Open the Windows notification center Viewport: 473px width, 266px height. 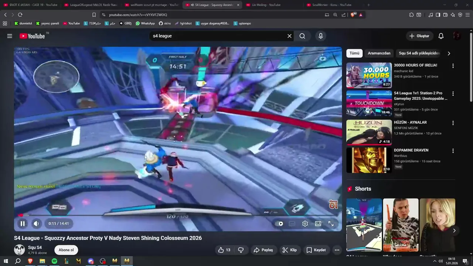pos(465,261)
